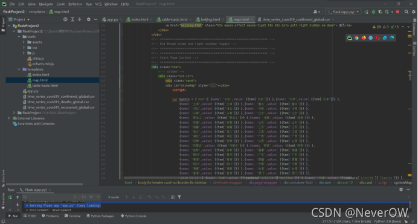Run with coverage icon in toolbar

(x=380, y=12)
